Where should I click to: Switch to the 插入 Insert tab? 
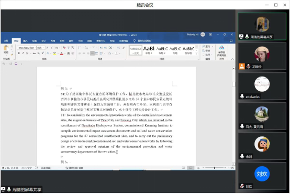coord(25,41)
